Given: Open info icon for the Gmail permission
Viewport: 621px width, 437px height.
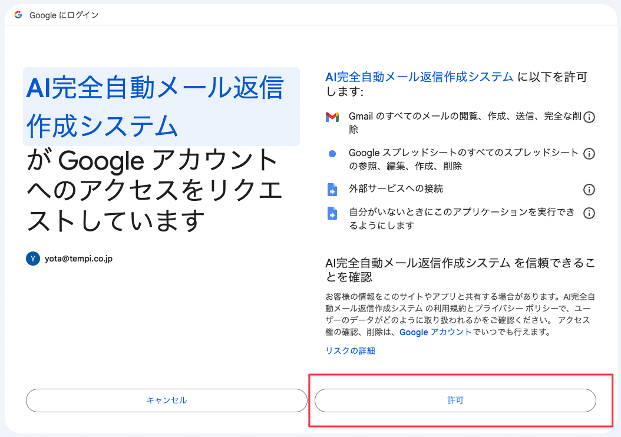Looking at the screenshot, I should coord(589,117).
